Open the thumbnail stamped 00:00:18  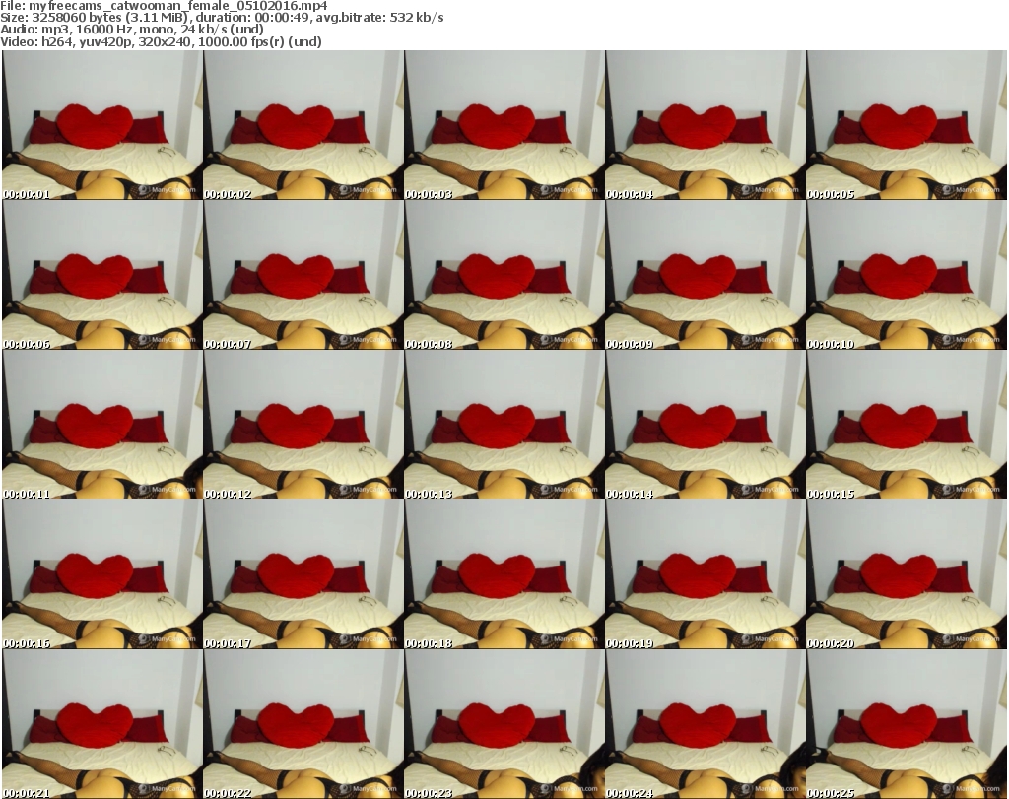(x=504, y=574)
